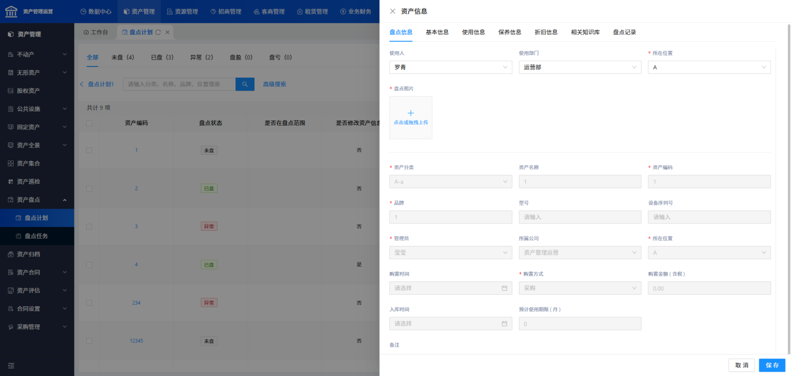Collapse the sidebar menu icon

pyautogui.click(x=11, y=365)
